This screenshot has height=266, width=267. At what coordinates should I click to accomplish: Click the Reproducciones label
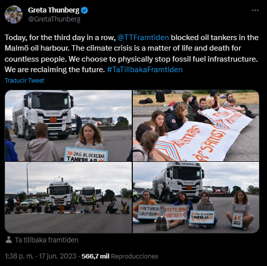pyautogui.click(x=135, y=256)
